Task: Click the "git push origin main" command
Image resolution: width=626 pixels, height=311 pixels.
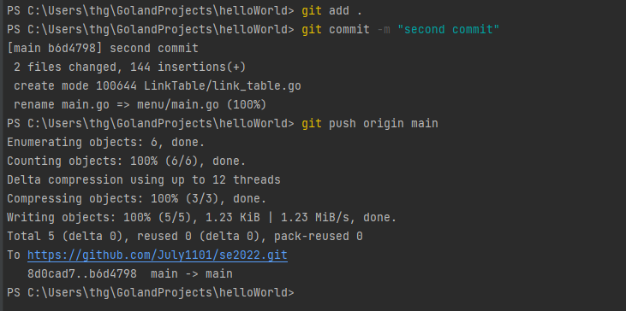Action: (x=370, y=123)
